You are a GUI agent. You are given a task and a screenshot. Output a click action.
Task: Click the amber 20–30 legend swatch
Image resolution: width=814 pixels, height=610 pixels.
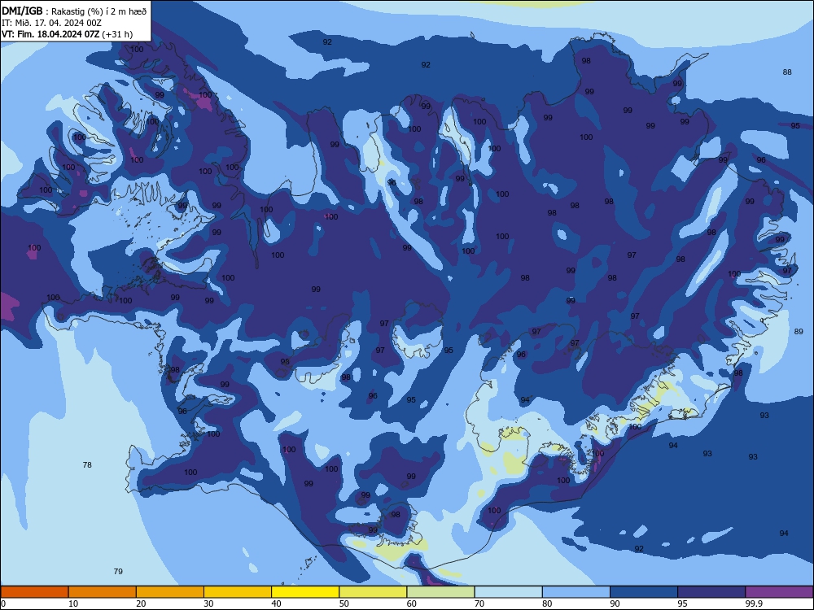[x=170, y=592]
